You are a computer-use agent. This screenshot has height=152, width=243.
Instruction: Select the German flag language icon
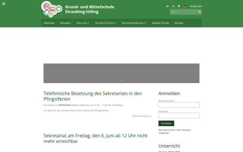pos(185,6)
